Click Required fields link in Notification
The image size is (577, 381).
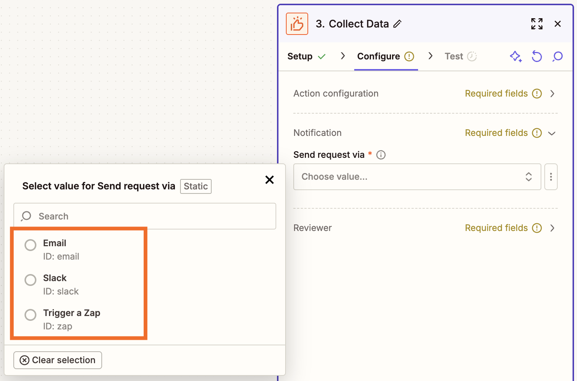tap(496, 133)
